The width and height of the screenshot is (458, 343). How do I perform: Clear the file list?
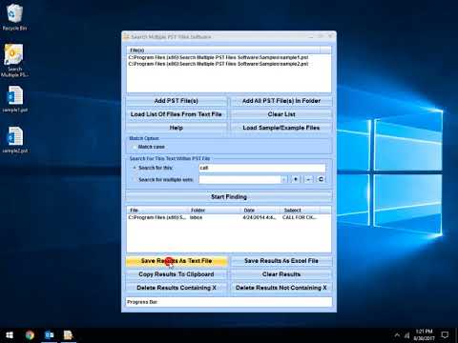tap(281, 114)
